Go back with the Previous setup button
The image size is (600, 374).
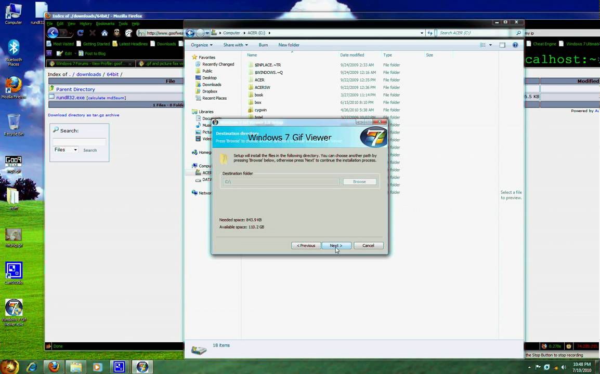[x=306, y=246]
